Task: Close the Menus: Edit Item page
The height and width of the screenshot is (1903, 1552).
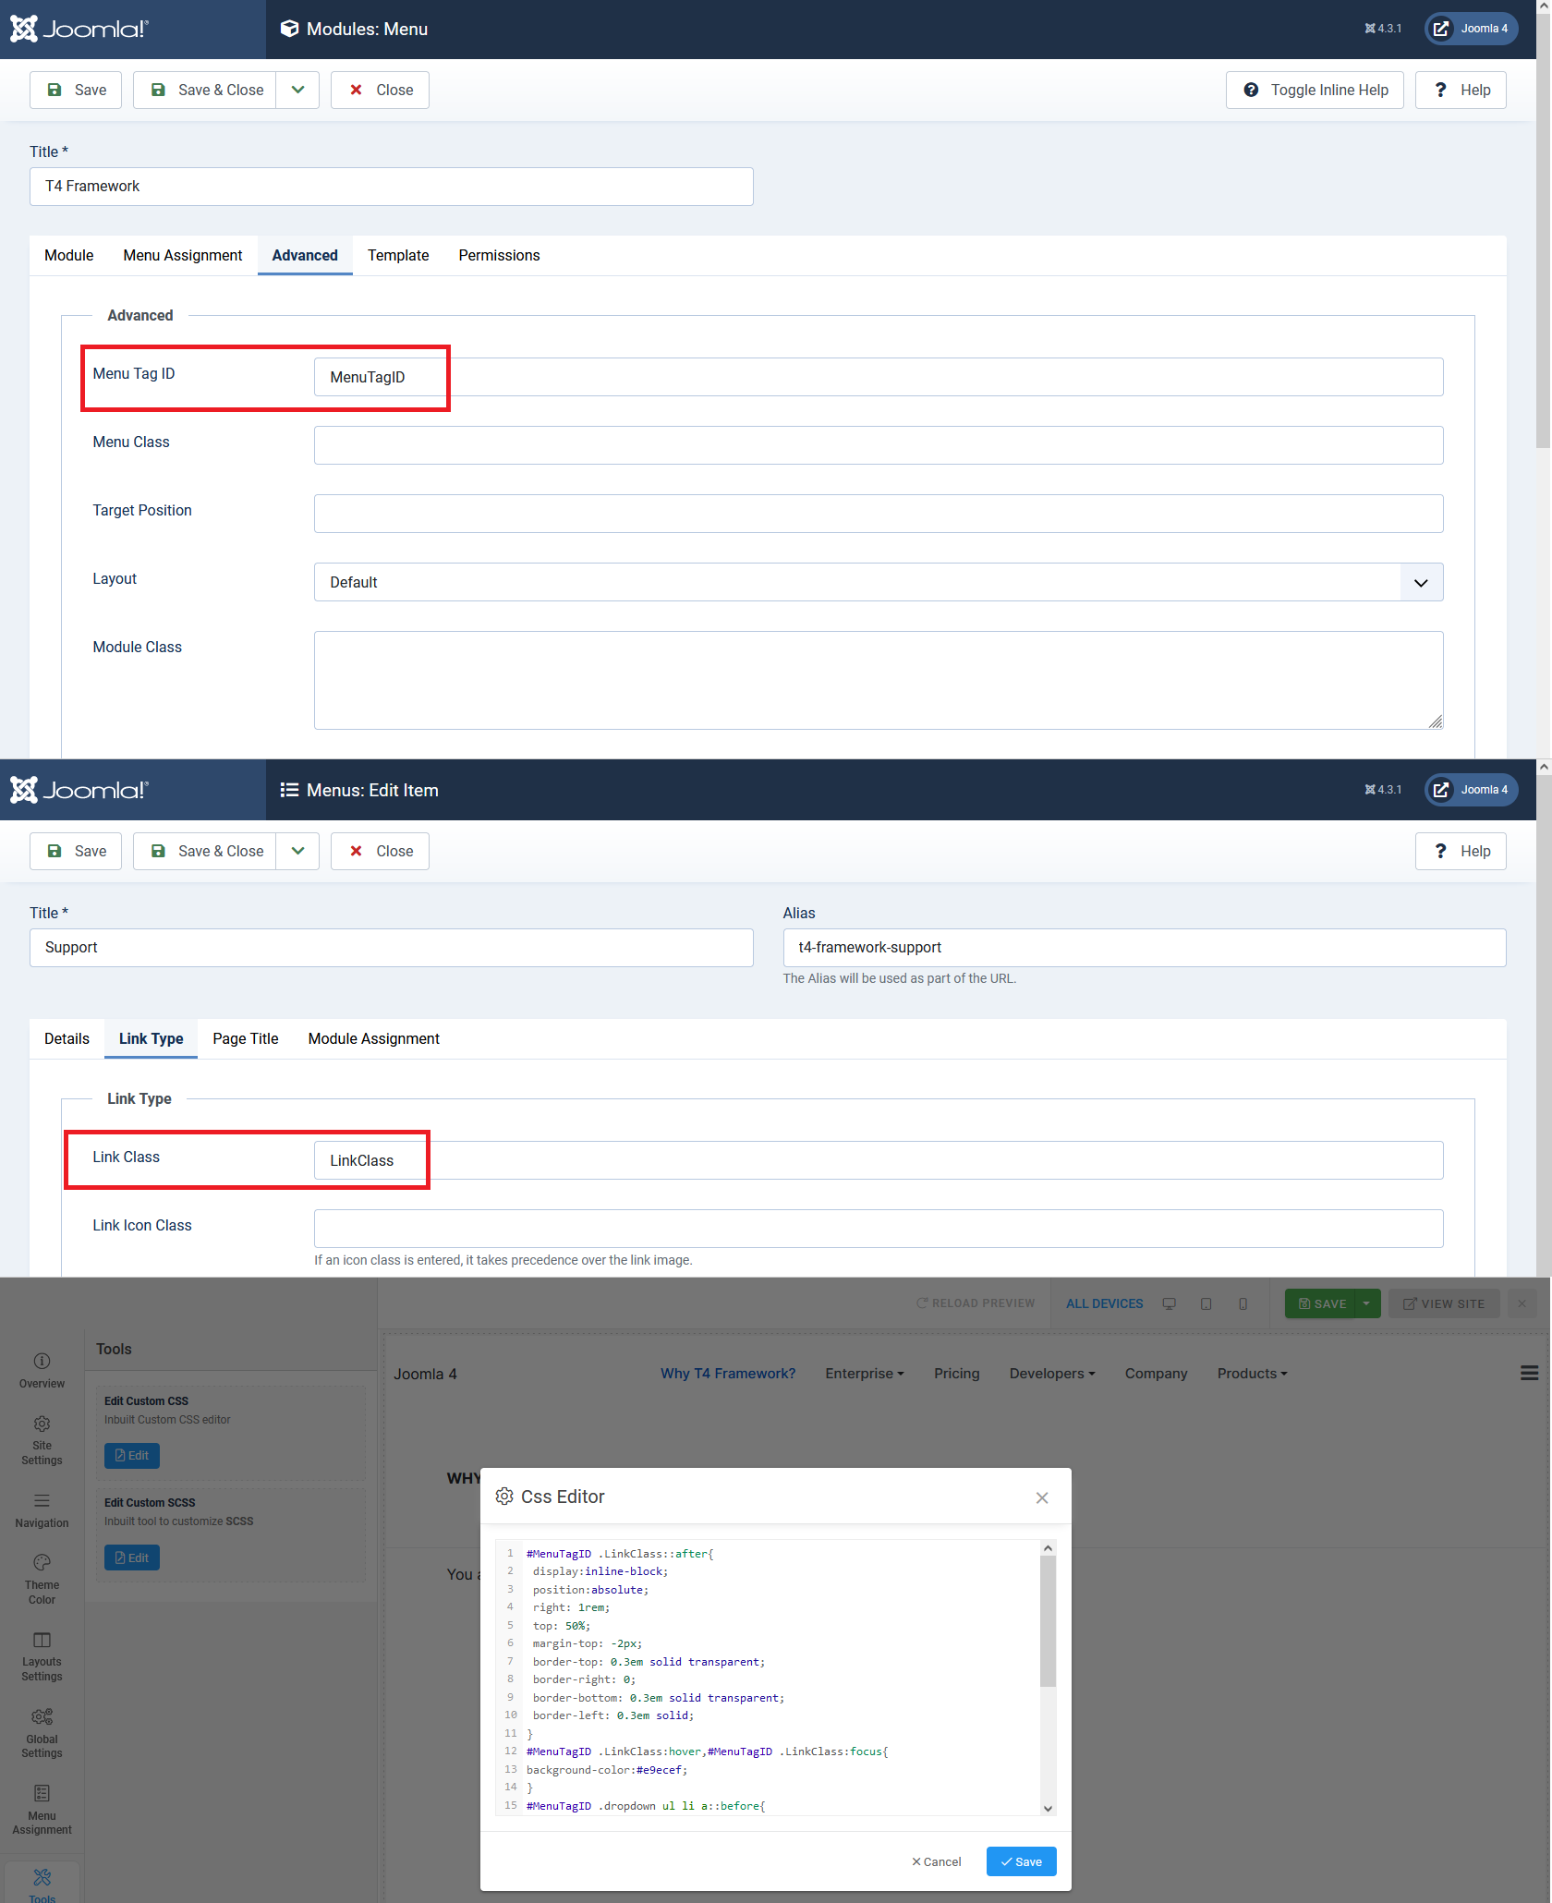Action: [x=380, y=851]
